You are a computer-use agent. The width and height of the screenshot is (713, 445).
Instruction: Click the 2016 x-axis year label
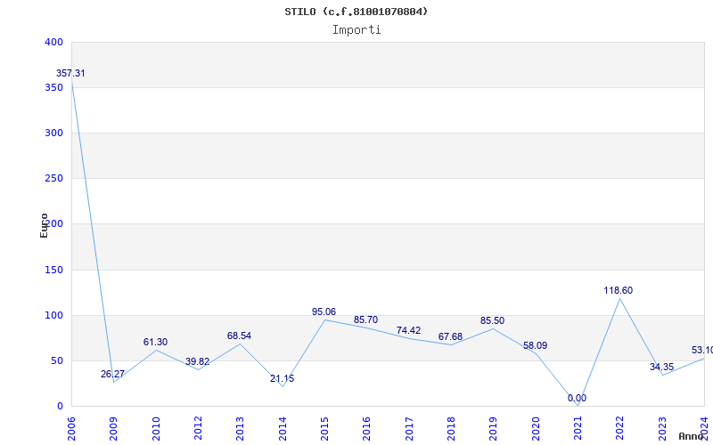click(x=366, y=428)
